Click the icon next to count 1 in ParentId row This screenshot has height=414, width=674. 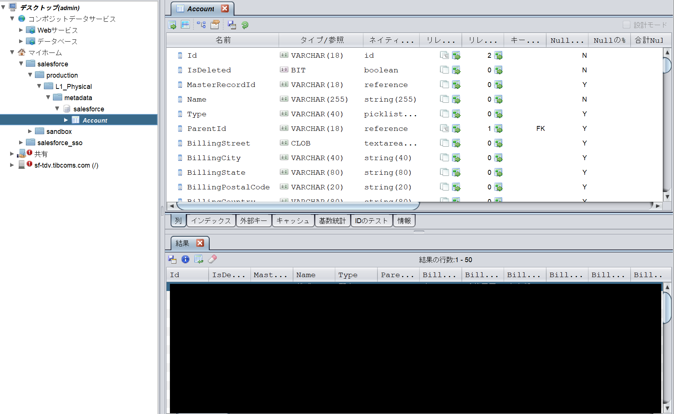[498, 129]
